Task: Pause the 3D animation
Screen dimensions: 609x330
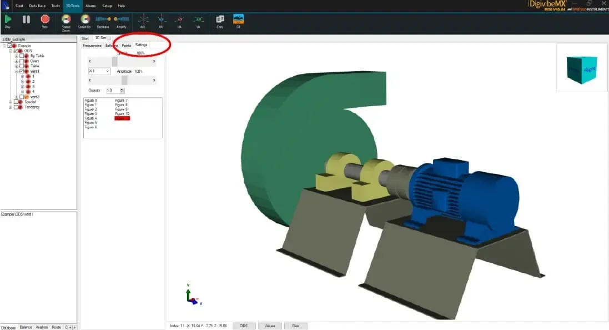Action: coord(26,19)
